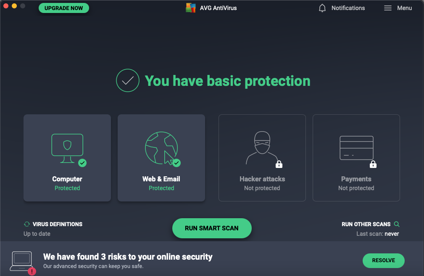Click the virus definitions refresh icon
Image resolution: width=424 pixels, height=276 pixels.
coord(27,224)
